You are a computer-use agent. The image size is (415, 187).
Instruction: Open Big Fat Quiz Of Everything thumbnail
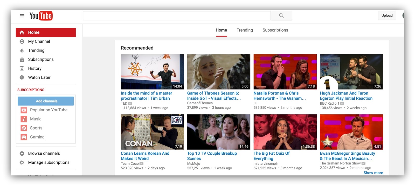(285, 132)
